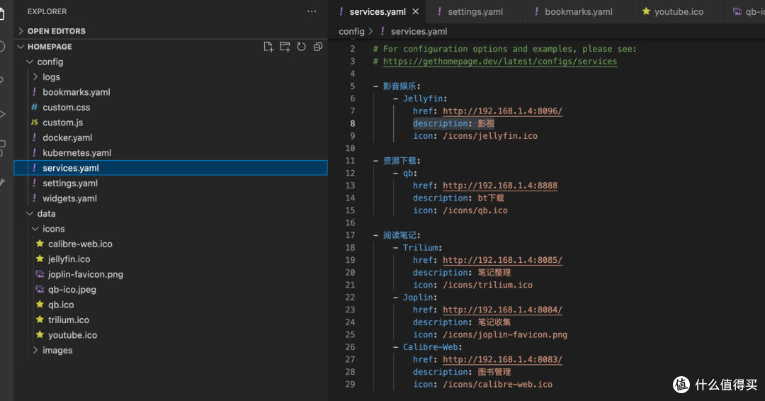
Task: Switch to the bookmarks.yaml tab
Action: tap(578, 11)
